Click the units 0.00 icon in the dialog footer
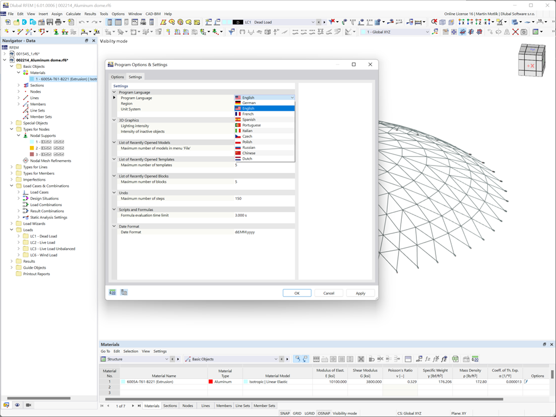The width and height of the screenshot is (556, 417). (x=112, y=293)
